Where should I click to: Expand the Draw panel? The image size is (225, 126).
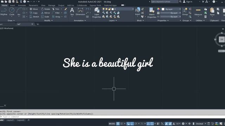click(x=11, y=21)
